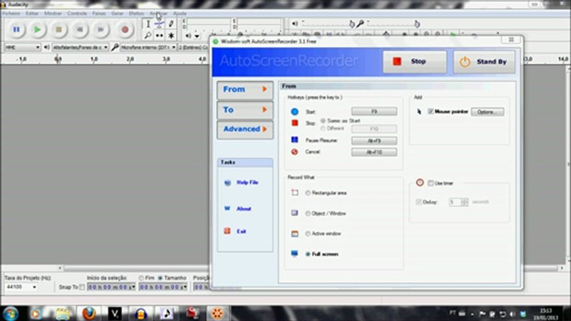Toggle the Mouse pointer checkbox
Screen dimensions: 571x321
pos(431,111)
